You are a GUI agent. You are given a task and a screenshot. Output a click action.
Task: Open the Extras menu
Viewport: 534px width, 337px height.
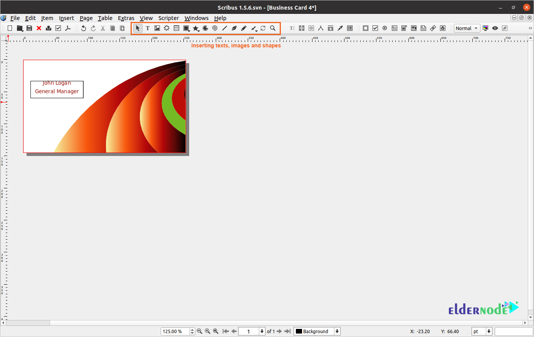click(126, 18)
